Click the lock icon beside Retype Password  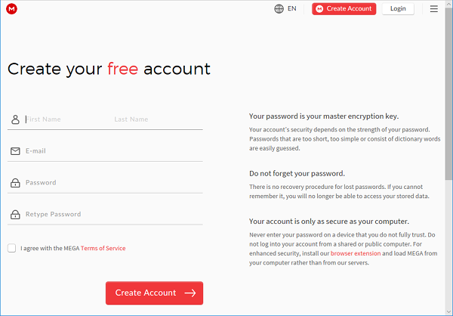15,215
